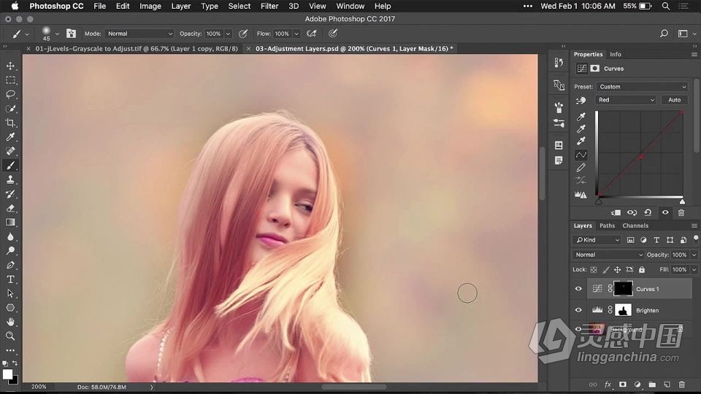Toggle visibility of Brighten layer

[x=578, y=310]
